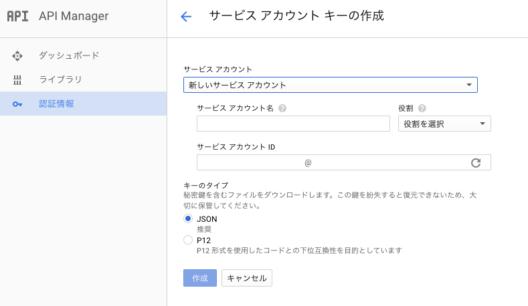Focus the サービス アカウント ID field

pyautogui.click(x=344, y=162)
